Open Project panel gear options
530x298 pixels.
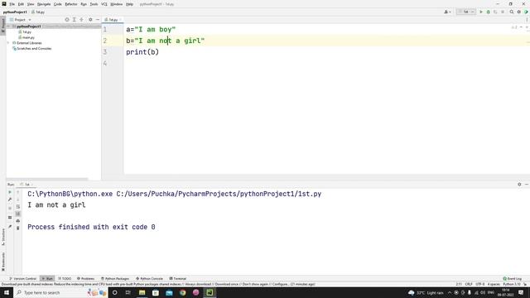[90, 20]
